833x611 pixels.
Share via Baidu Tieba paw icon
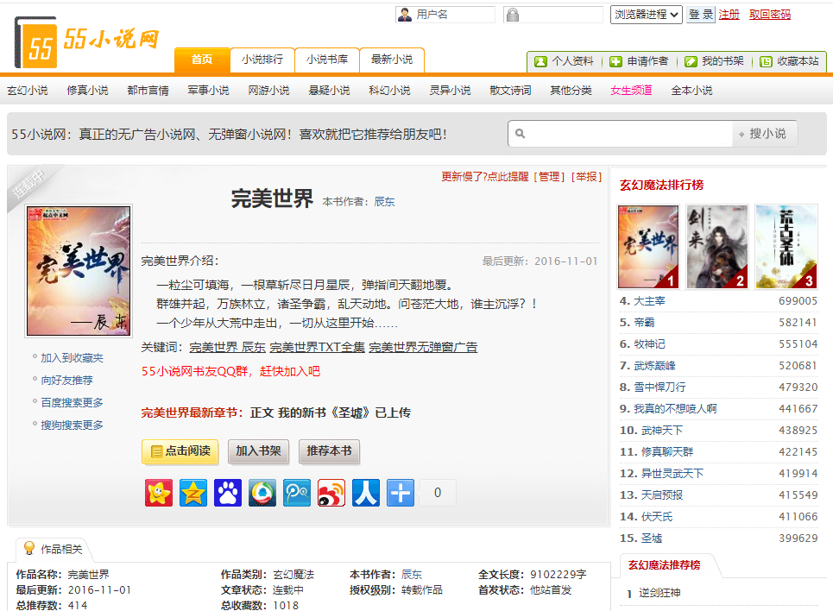point(227,492)
